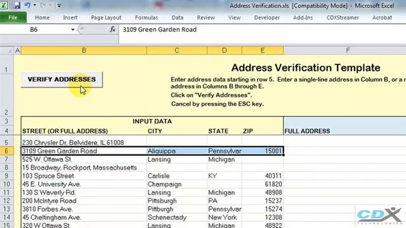This screenshot has width=406, height=228.
Task: Open the Formulas tab
Action: pyautogui.click(x=147, y=18)
